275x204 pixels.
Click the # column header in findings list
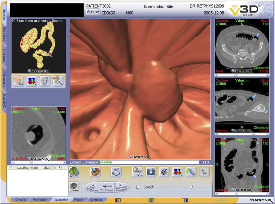coord(11,167)
